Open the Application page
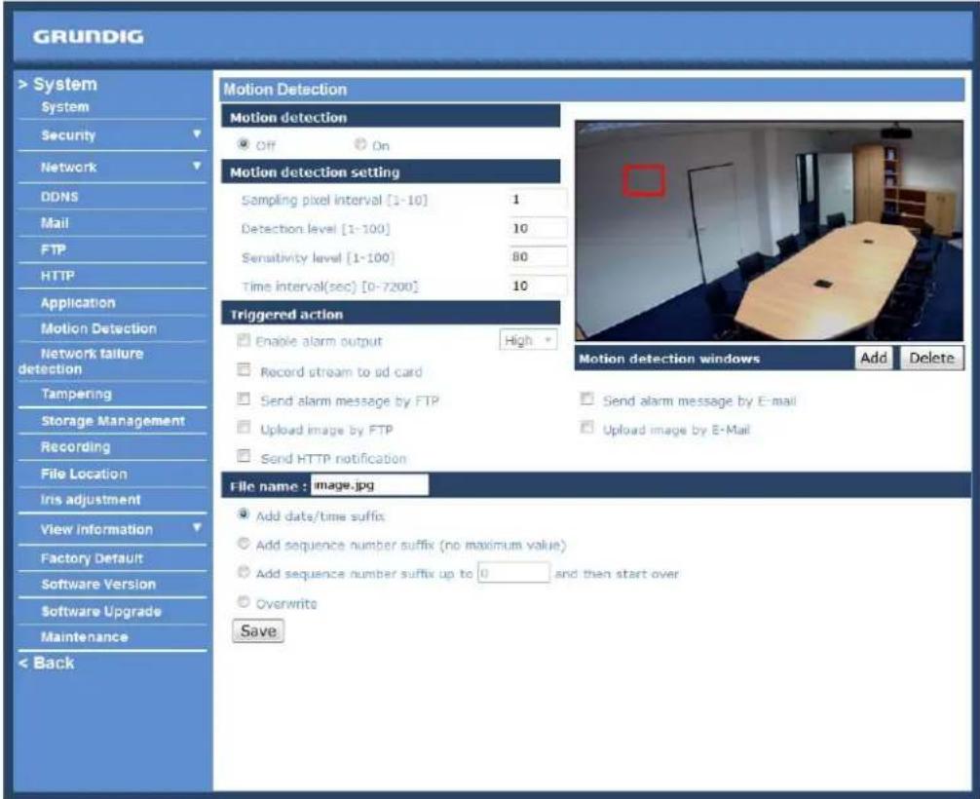The width and height of the screenshot is (980, 799). tap(78, 303)
